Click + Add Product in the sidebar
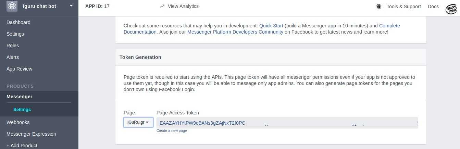This screenshot has height=149, width=460. coord(22,146)
